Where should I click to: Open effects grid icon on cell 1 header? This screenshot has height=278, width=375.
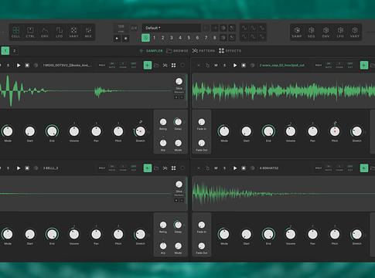(174, 66)
